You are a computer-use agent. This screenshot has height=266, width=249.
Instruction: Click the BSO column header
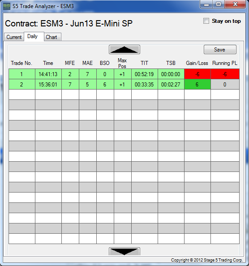tap(105, 63)
